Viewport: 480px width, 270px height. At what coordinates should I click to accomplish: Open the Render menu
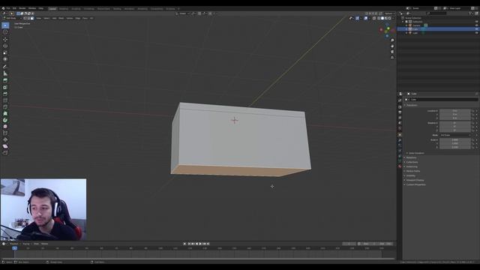click(22, 8)
